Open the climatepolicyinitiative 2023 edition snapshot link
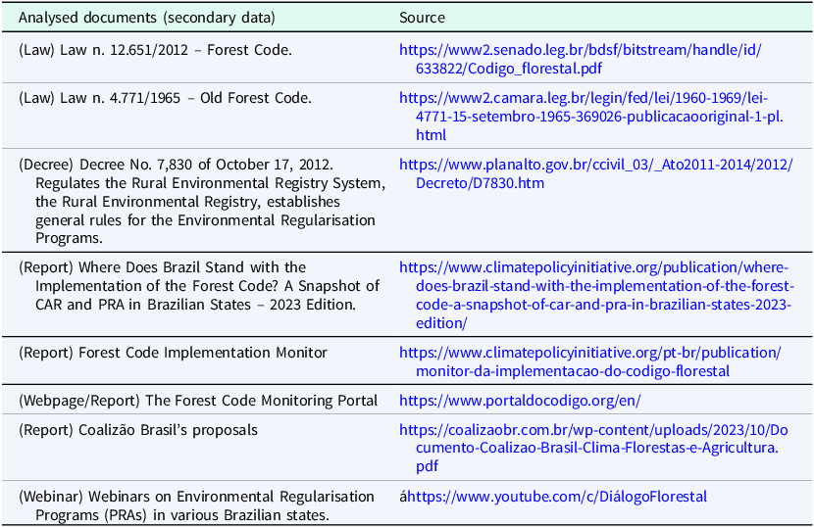This screenshot has height=527, width=814. (596, 295)
